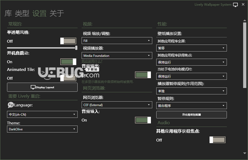
Task: Toggle the 半透明风格 translucent style switch
Action: pos(68,41)
